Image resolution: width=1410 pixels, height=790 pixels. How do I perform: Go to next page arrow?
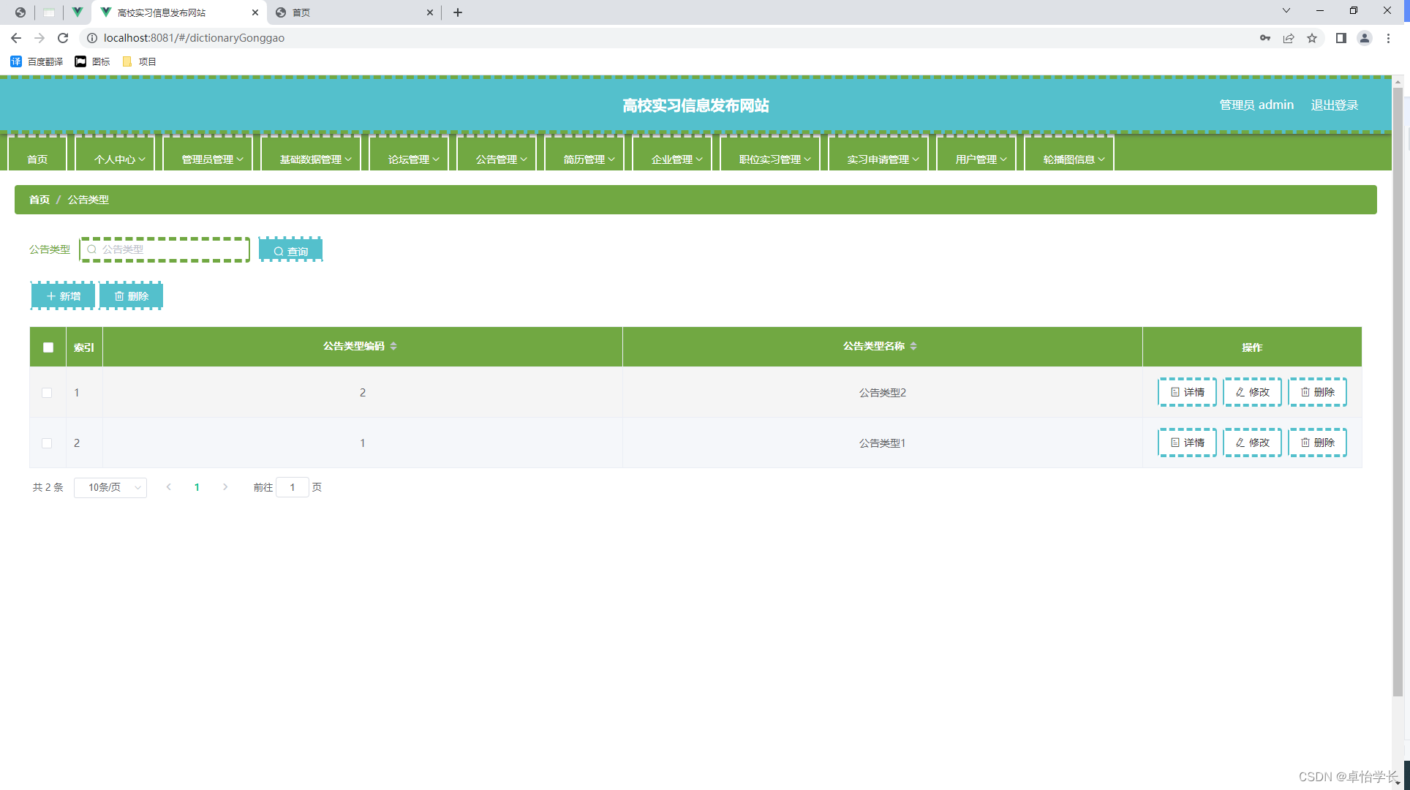coord(225,487)
